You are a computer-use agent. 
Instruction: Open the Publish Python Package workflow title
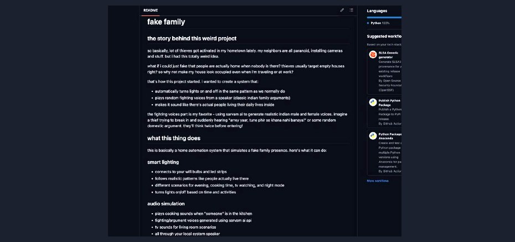390,103
